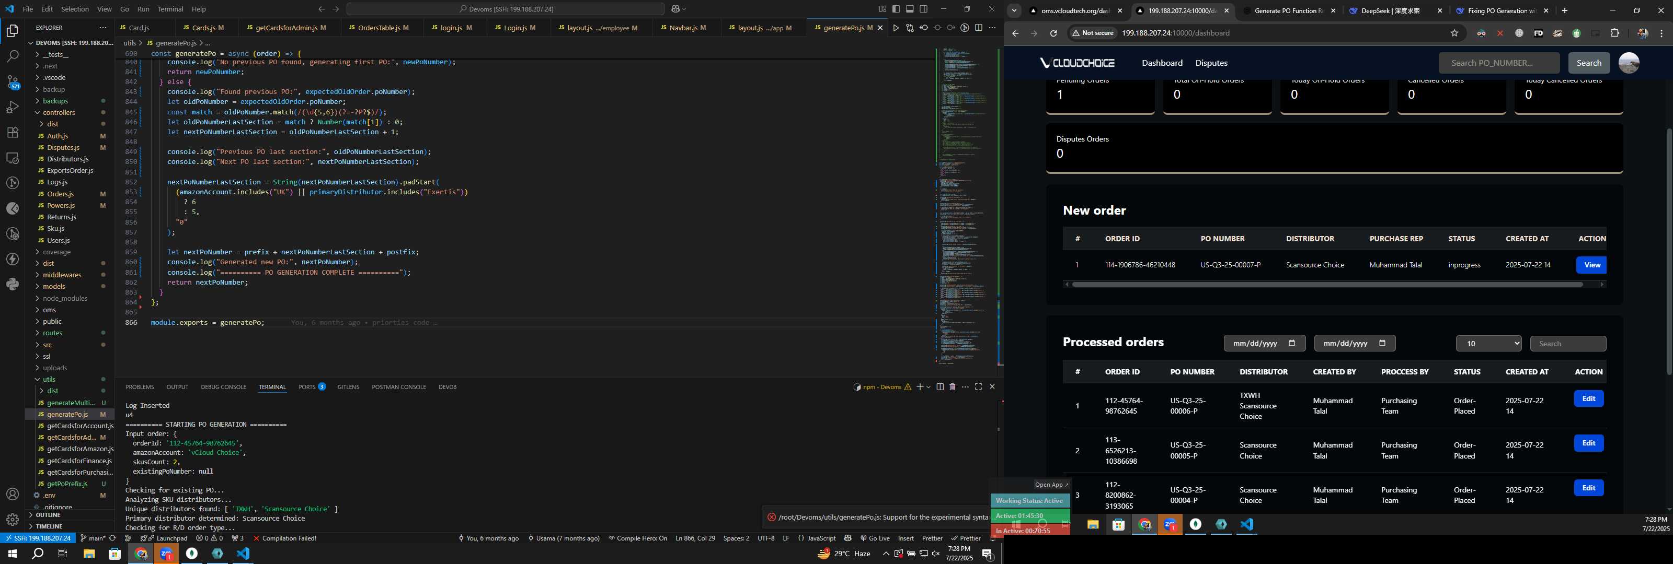Open Accounts menu in activity bar
1673x564 pixels.
pyautogui.click(x=13, y=494)
